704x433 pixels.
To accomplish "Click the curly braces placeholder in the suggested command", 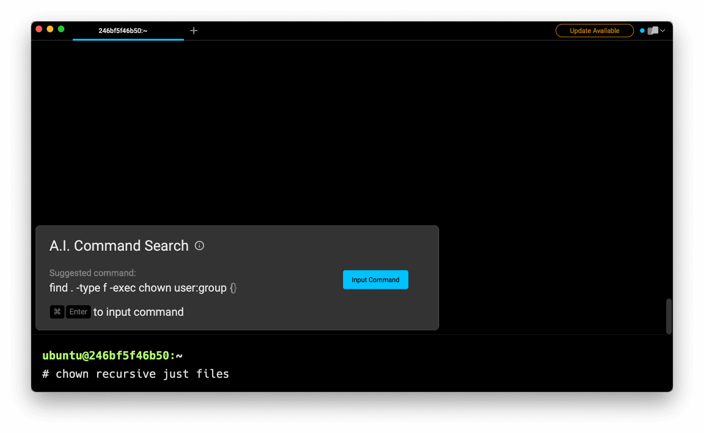I will (233, 288).
